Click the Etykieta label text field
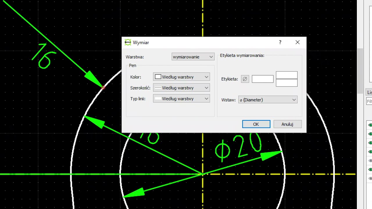 263,79
